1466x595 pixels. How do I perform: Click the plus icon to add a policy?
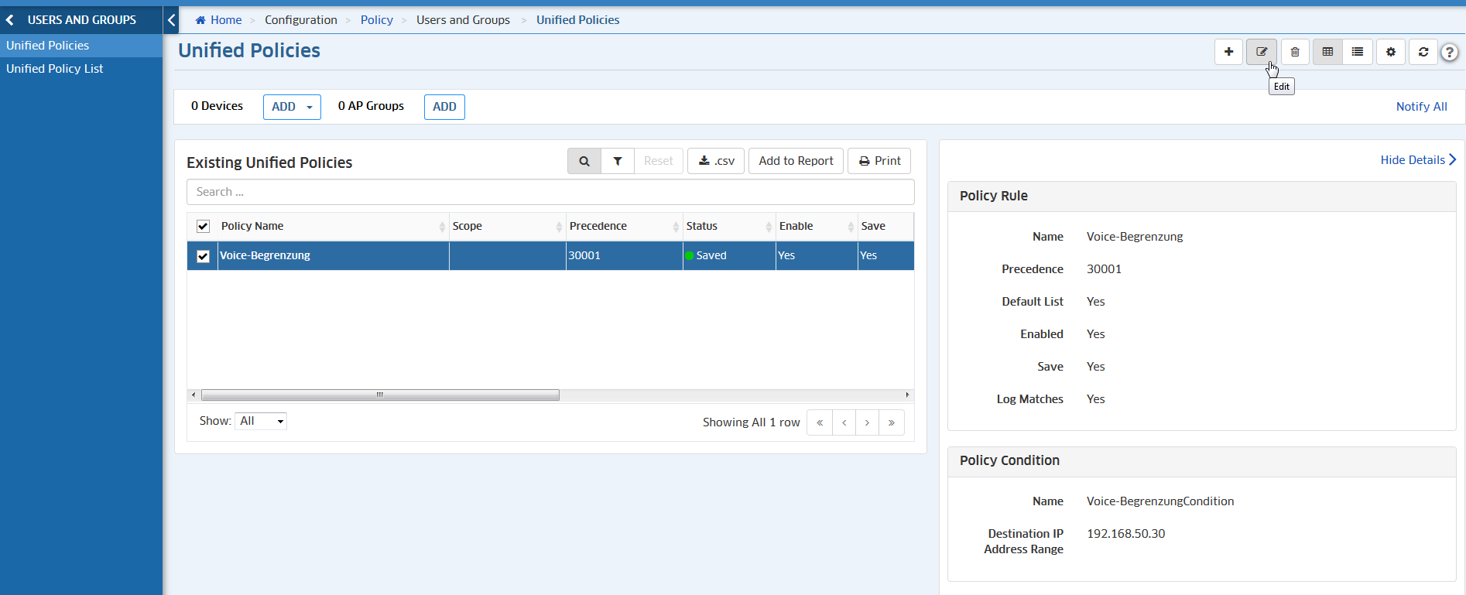click(x=1228, y=52)
